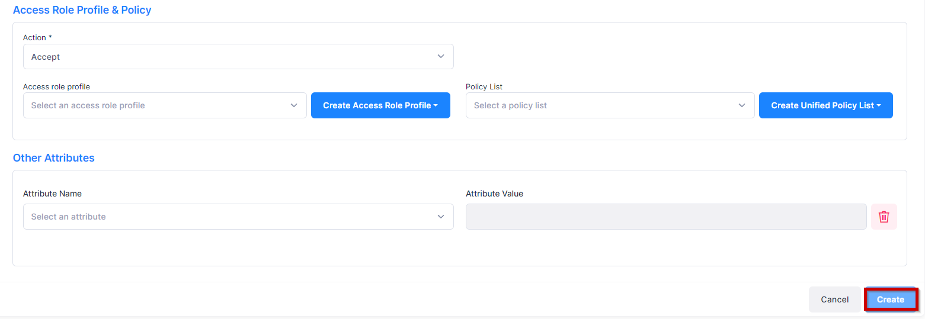This screenshot has height=319, width=925.
Task: Click the 'Other Attributes' section heading
Action: (x=53, y=158)
